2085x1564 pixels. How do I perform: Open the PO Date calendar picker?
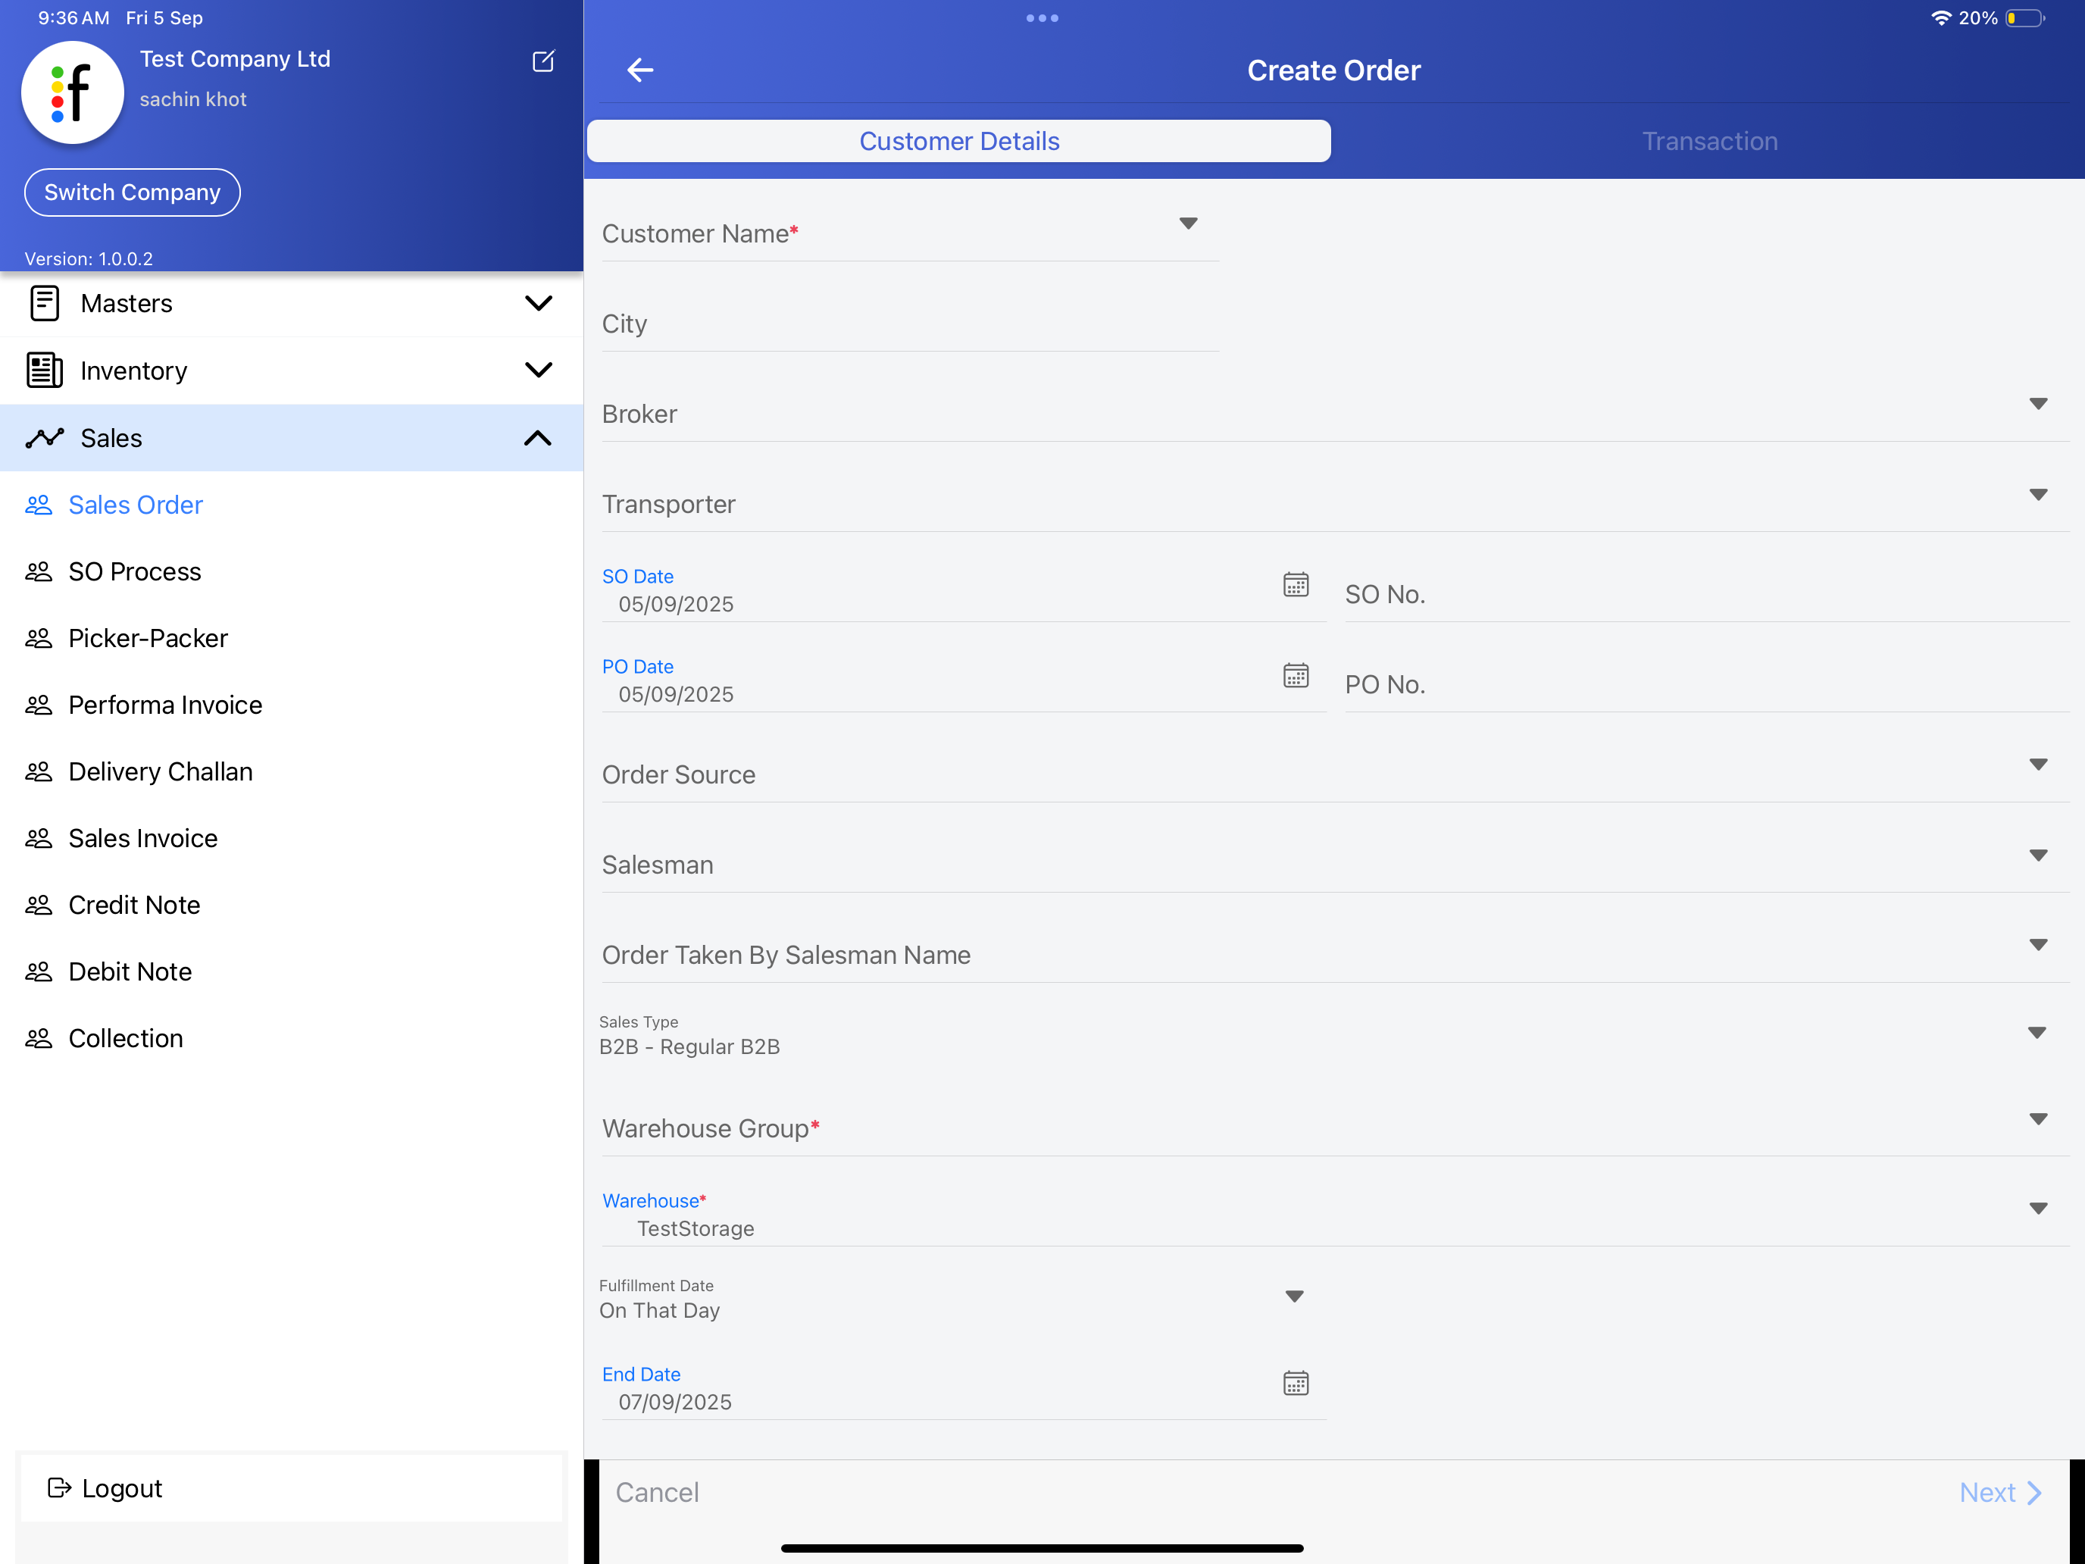pyautogui.click(x=1296, y=675)
